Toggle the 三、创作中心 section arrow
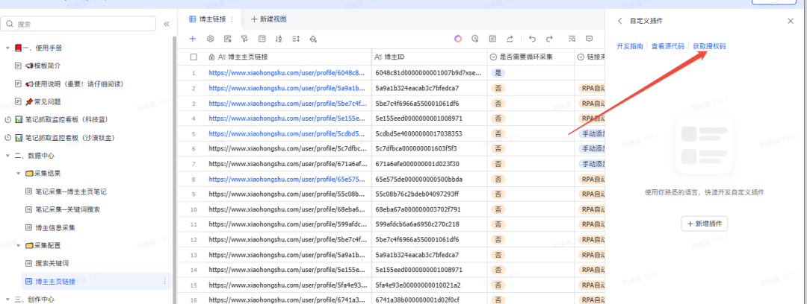The image size is (807, 304). coord(7,300)
